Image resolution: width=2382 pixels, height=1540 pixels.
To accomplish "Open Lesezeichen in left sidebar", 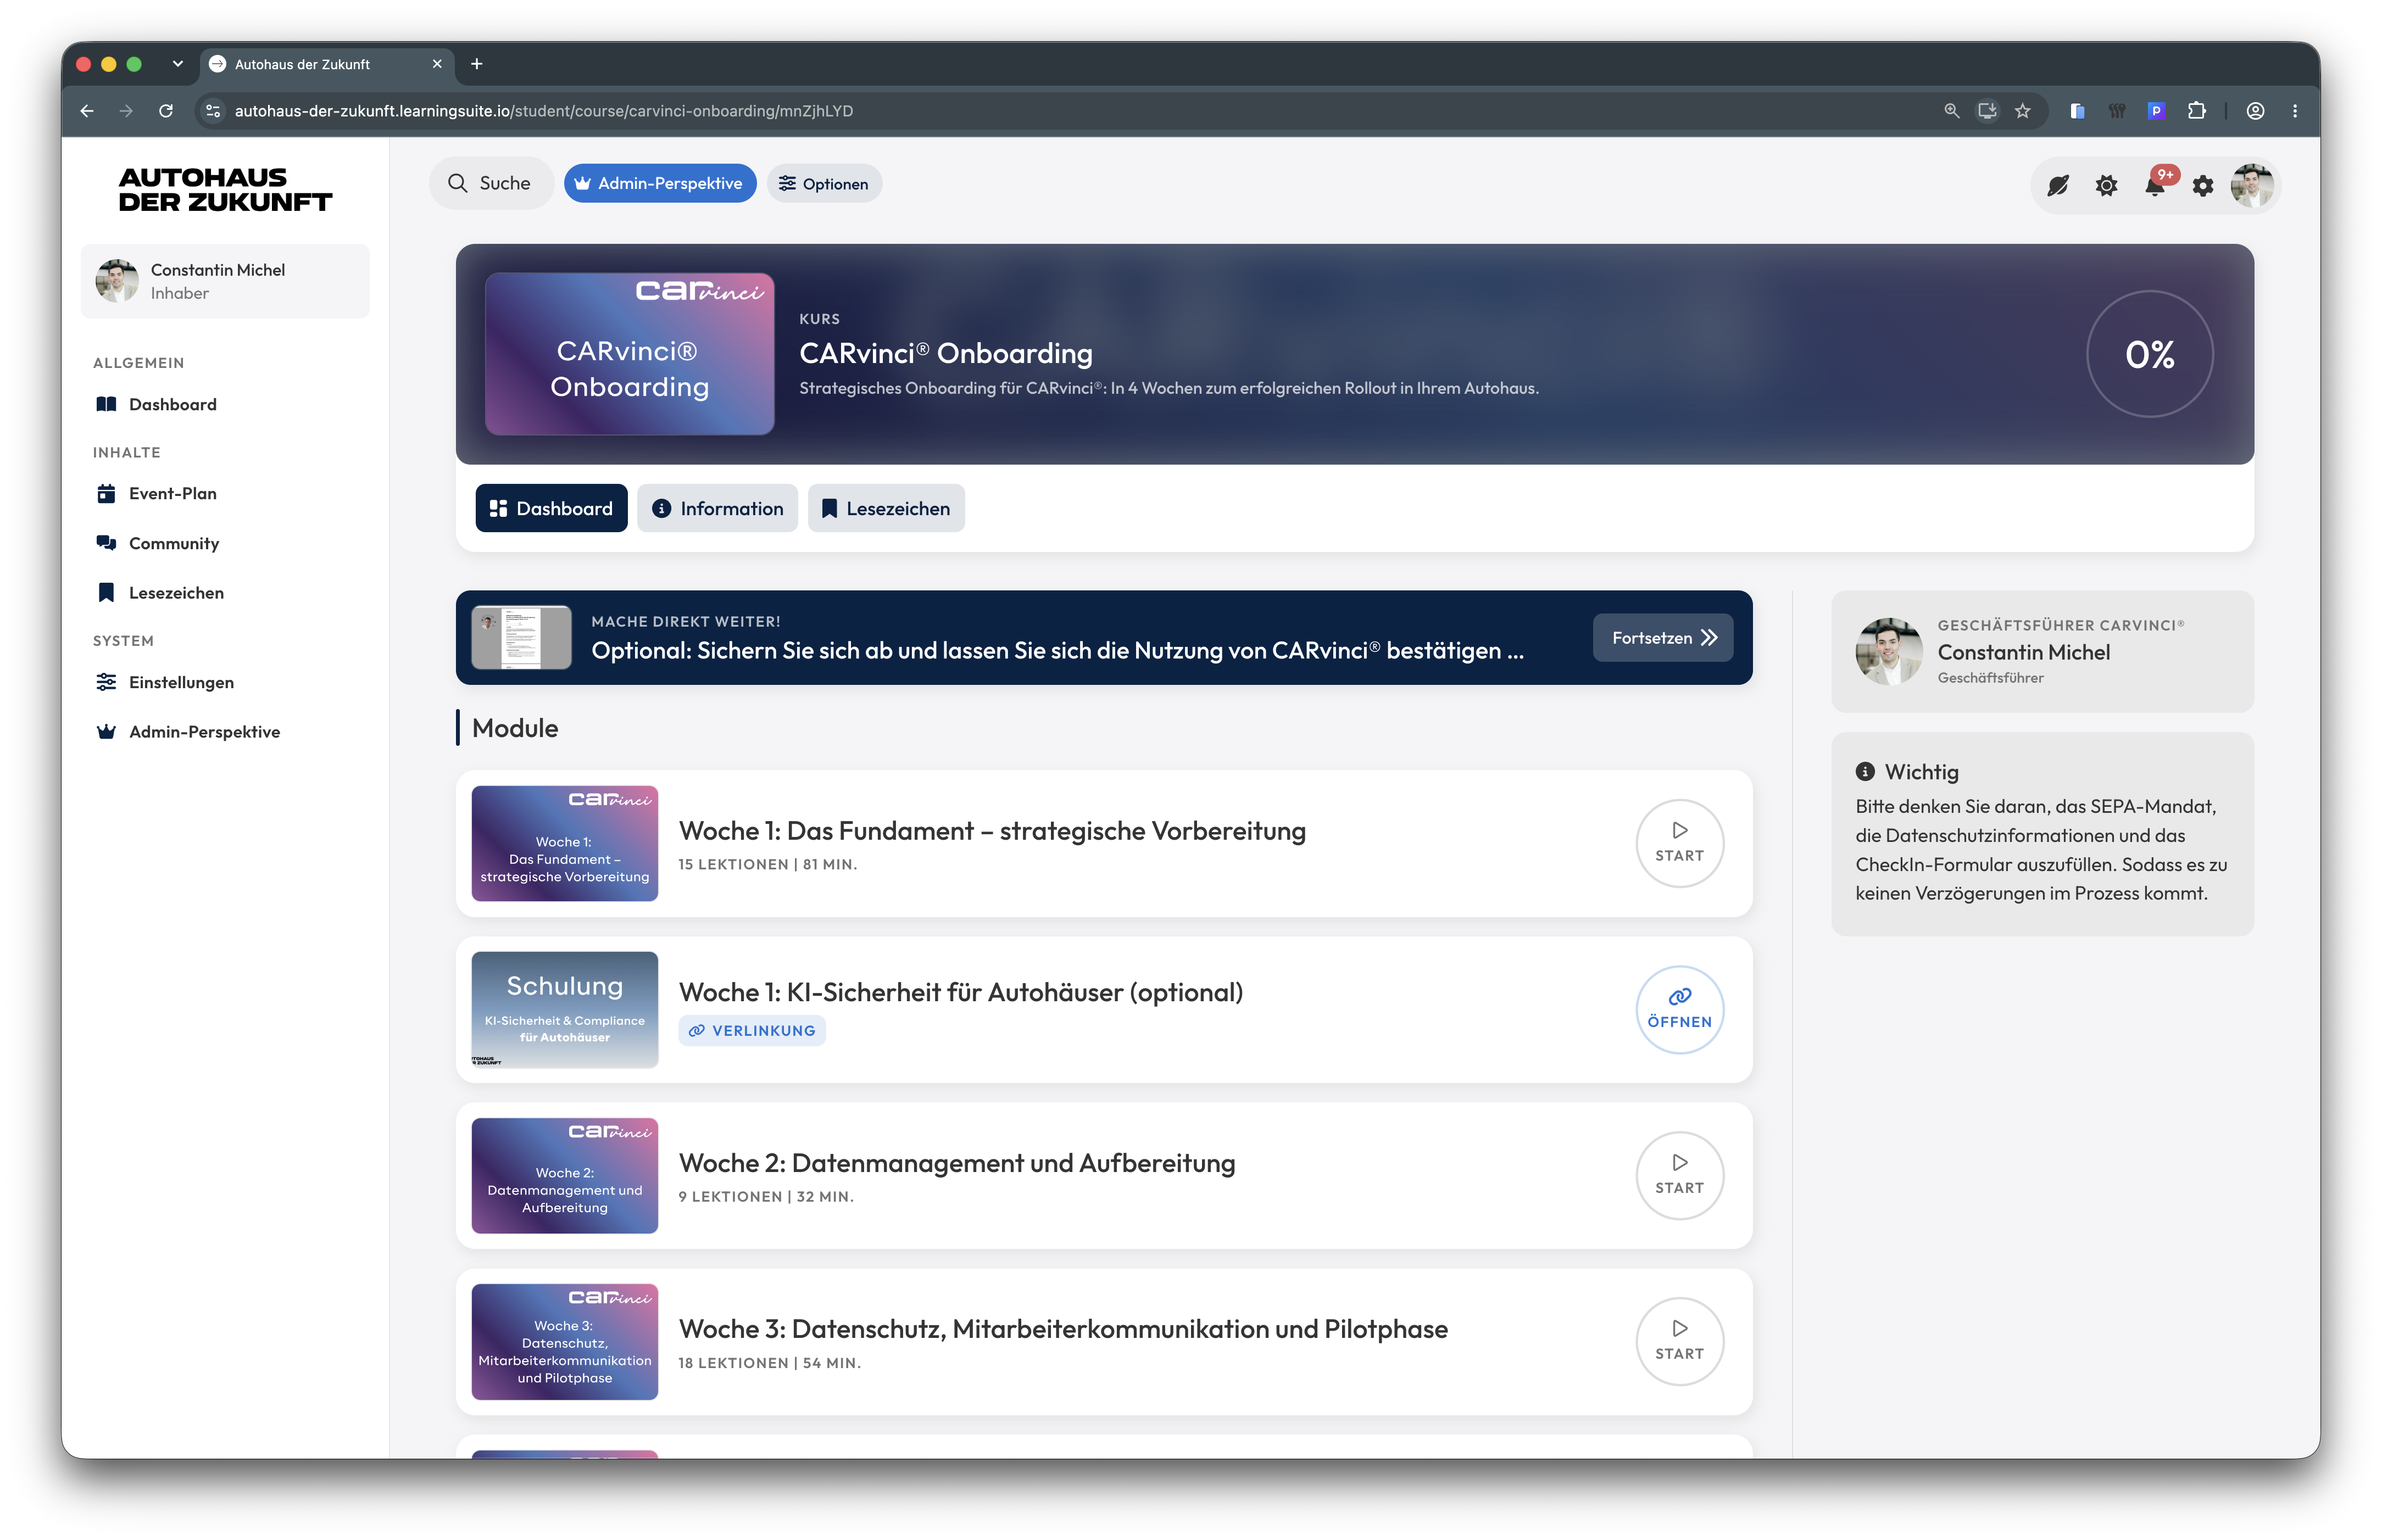I will [176, 592].
